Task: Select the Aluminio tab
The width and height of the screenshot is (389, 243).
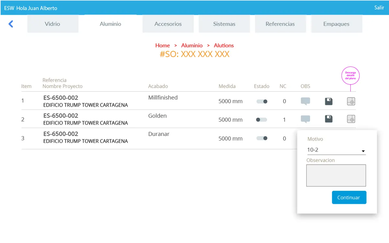Action: tap(111, 24)
